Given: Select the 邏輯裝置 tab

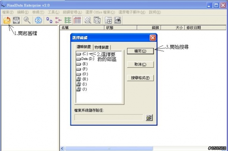Looking at the screenshot, I should (84, 47).
